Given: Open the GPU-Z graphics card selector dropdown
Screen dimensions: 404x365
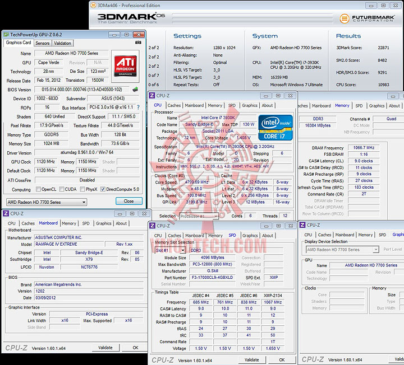Looking at the screenshot, I should coord(47,202).
